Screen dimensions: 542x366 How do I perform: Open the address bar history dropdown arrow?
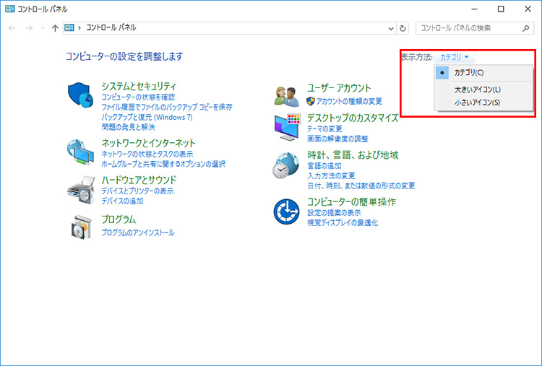[390, 27]
